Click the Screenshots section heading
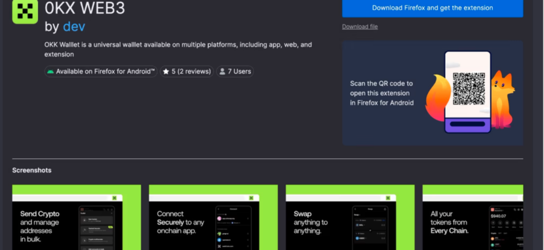This screenshot has height=250, width=544. point(32,170)
